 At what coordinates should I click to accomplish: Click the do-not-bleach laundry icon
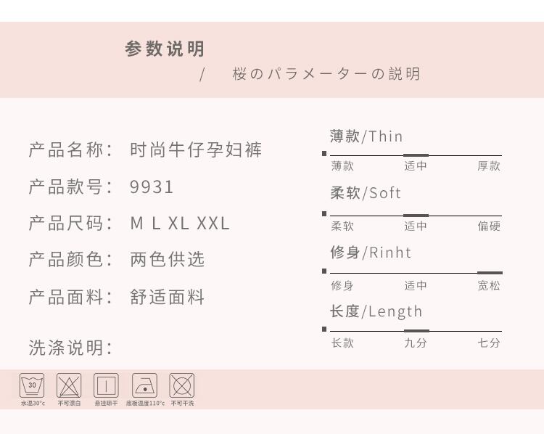[x=69, y=385]
